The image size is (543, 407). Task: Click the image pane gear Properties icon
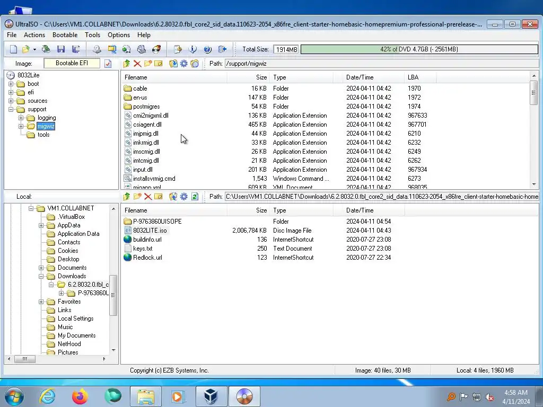(184, 64)
